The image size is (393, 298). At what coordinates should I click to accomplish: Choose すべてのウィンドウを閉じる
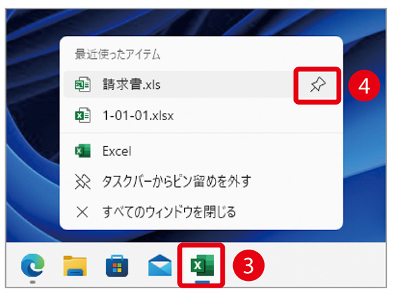pyautogui.click(x=169, y=211)
